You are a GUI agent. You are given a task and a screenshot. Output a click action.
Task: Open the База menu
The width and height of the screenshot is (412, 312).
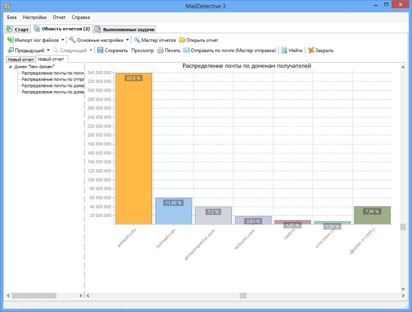pos(12,18)
